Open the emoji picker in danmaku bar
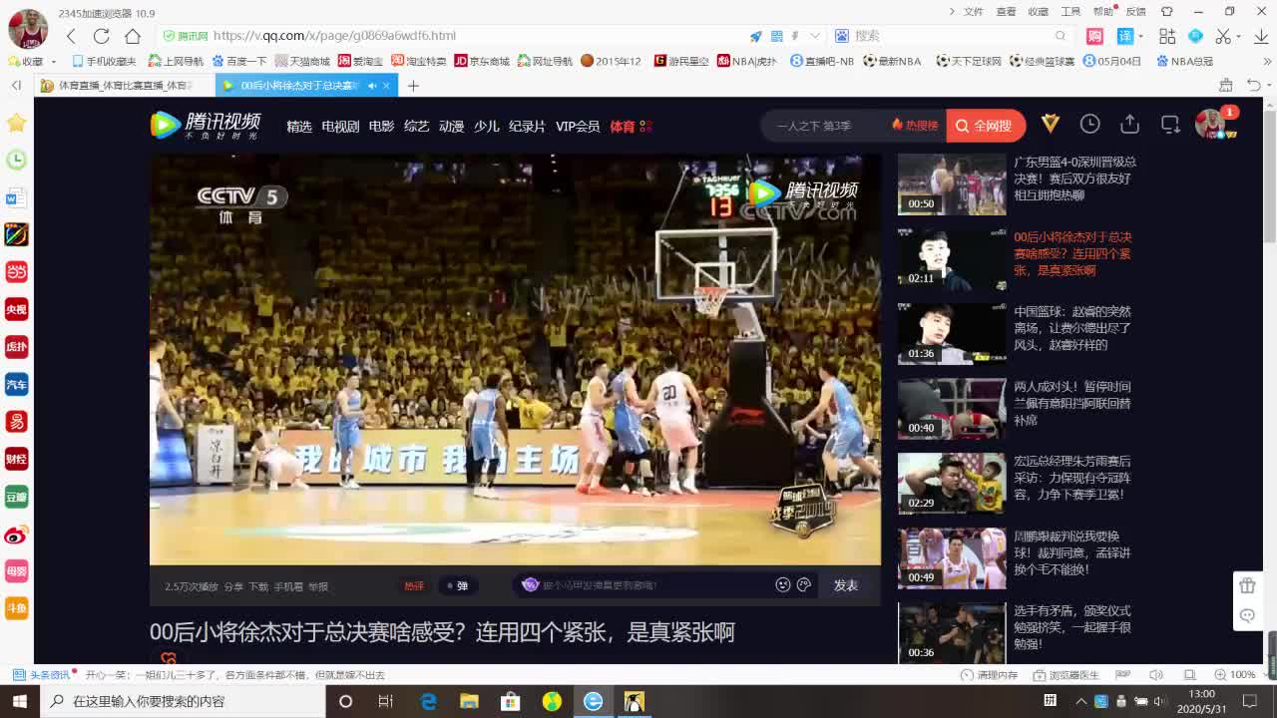 pyautogui.click(x=783, y=585)
